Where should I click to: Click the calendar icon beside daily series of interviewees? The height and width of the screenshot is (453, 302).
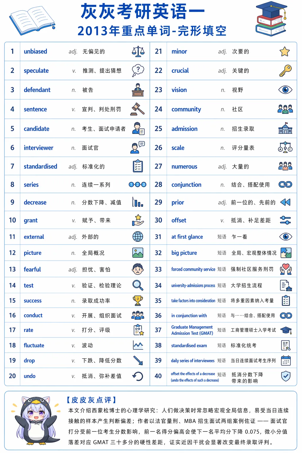click(x=286, y=360)
